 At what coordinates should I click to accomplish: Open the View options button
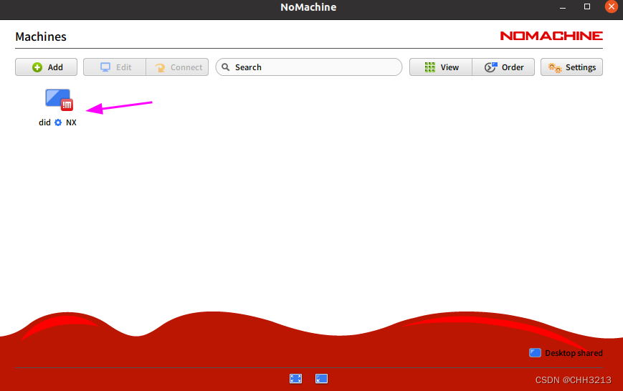tap(441, 67)
